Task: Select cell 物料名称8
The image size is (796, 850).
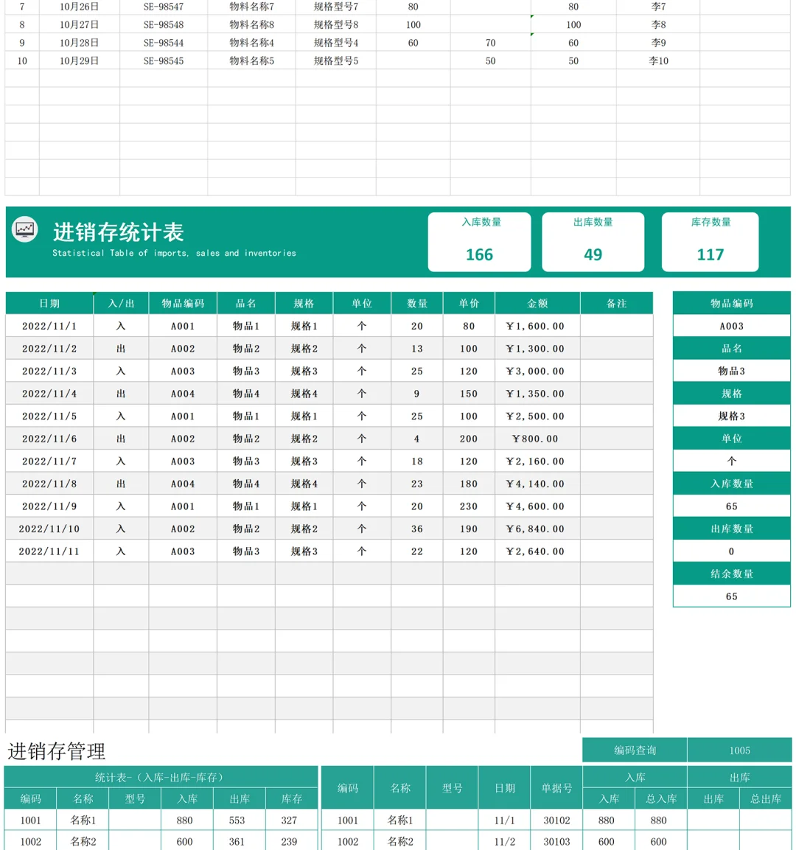Action: pyautogui.click(x=251, y=24)
